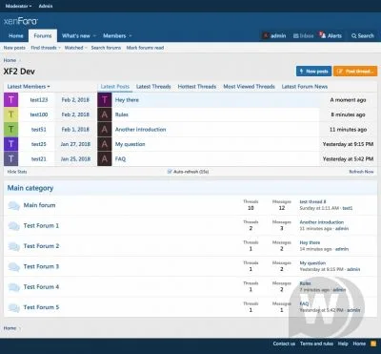Open Test Forum 3 link
This screenshot has width=381, height=354.
click(x=41, y=266)
